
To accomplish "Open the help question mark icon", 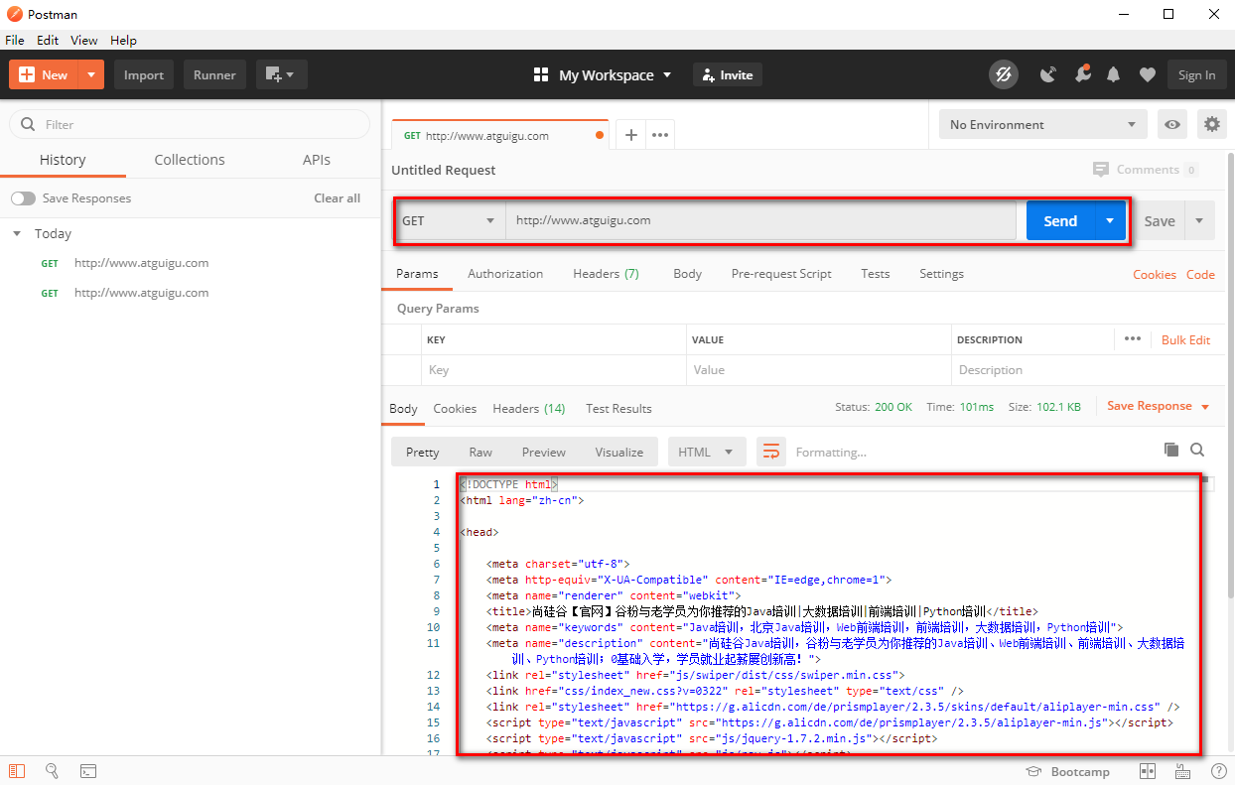I will tap(1218, 771).
